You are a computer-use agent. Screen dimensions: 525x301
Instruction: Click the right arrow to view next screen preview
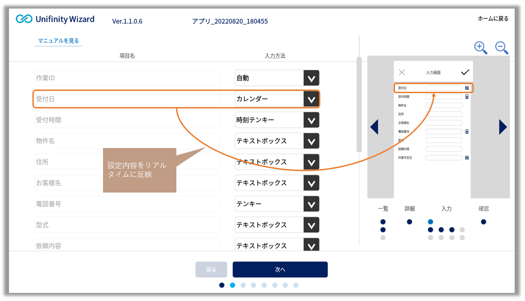503,127
